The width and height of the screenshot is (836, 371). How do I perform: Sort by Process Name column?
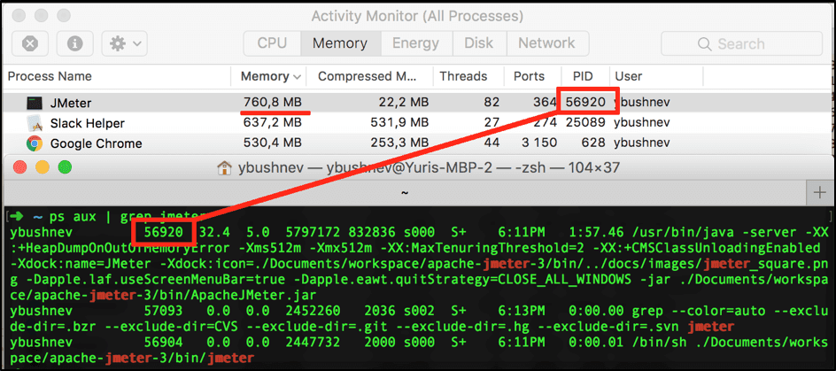(50, 76)
